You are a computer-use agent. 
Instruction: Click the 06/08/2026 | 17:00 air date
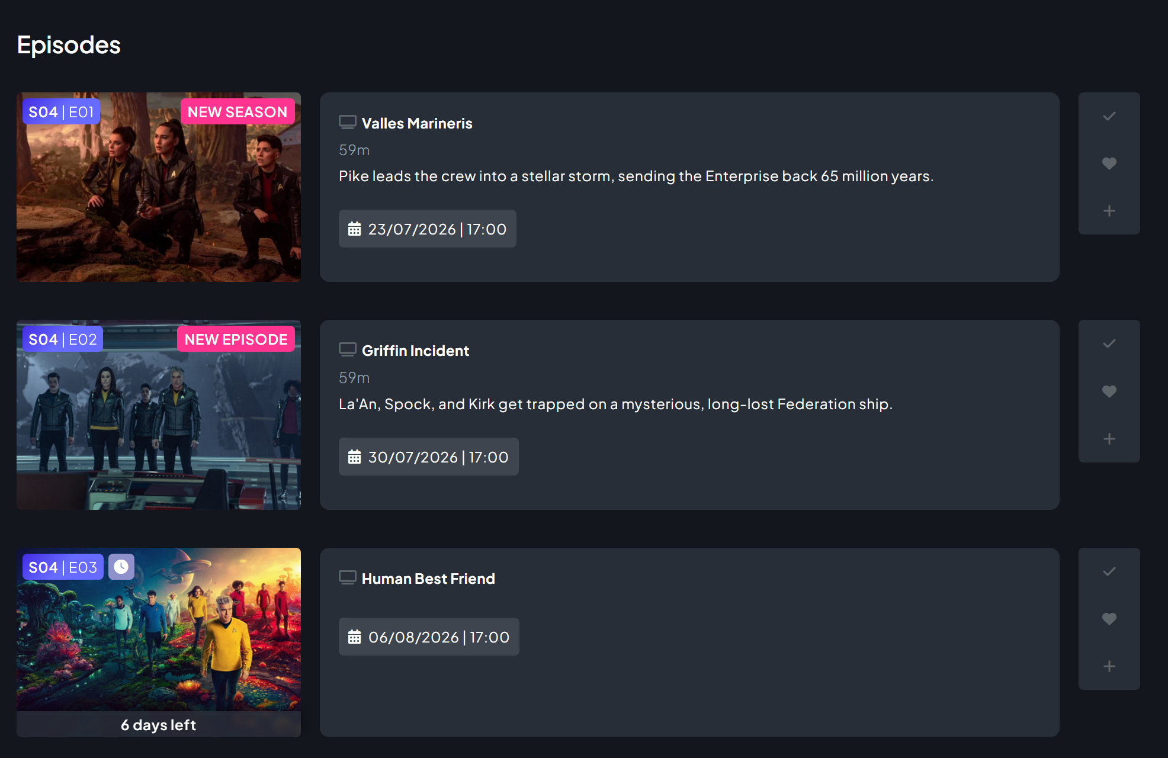pos(429,637)
